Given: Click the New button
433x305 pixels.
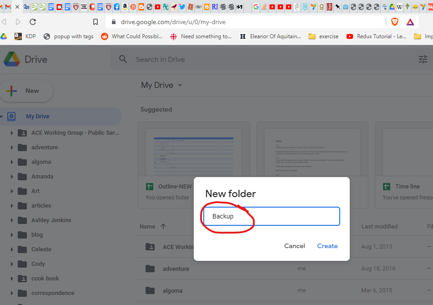Looking at the screenshot, I should coord(26,91).
